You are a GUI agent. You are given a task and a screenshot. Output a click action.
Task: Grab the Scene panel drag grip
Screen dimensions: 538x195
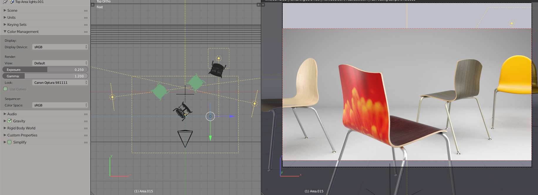click(x=86, y=11)
